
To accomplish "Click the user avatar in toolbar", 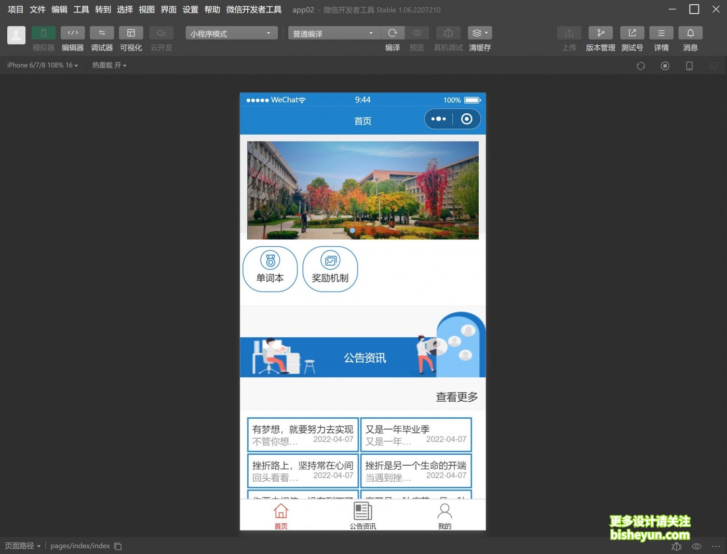I will coord(16,35).
